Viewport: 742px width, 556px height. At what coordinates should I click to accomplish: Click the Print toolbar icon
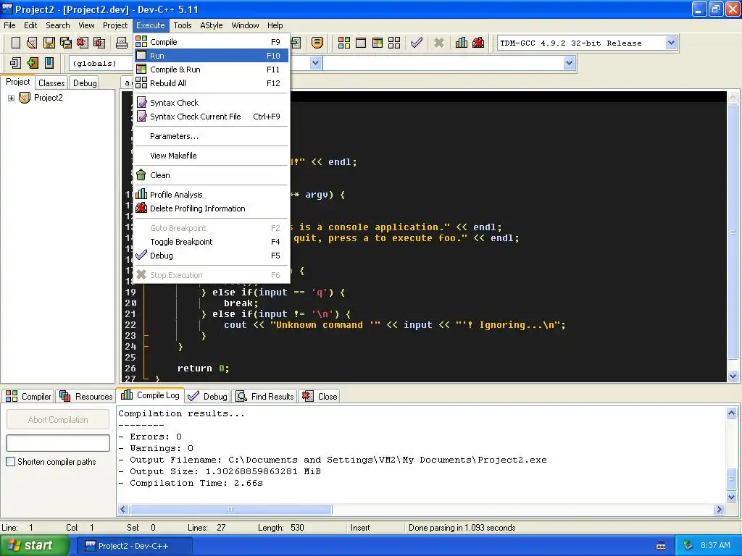click(x=122, y=43)
